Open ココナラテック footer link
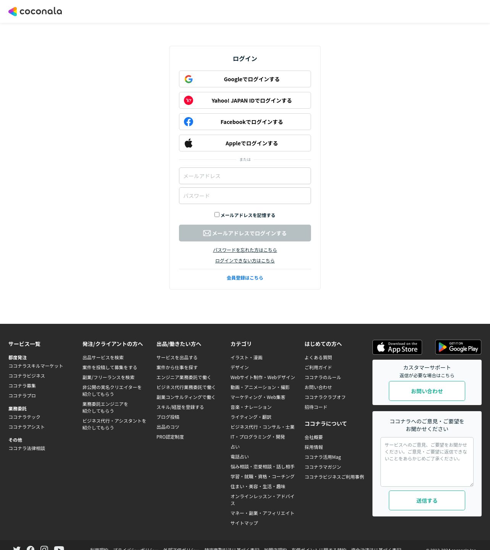The width and height of the screenshot is (490, 550). (24, 417)
